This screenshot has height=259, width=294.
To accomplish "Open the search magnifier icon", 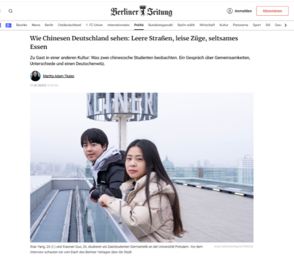I will (x=10, y=11).
